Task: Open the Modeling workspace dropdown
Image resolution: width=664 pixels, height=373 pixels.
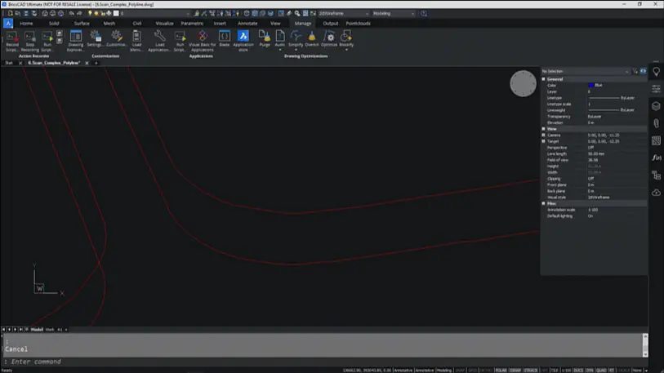Action: pyautogui.click(x=394, y=14)
